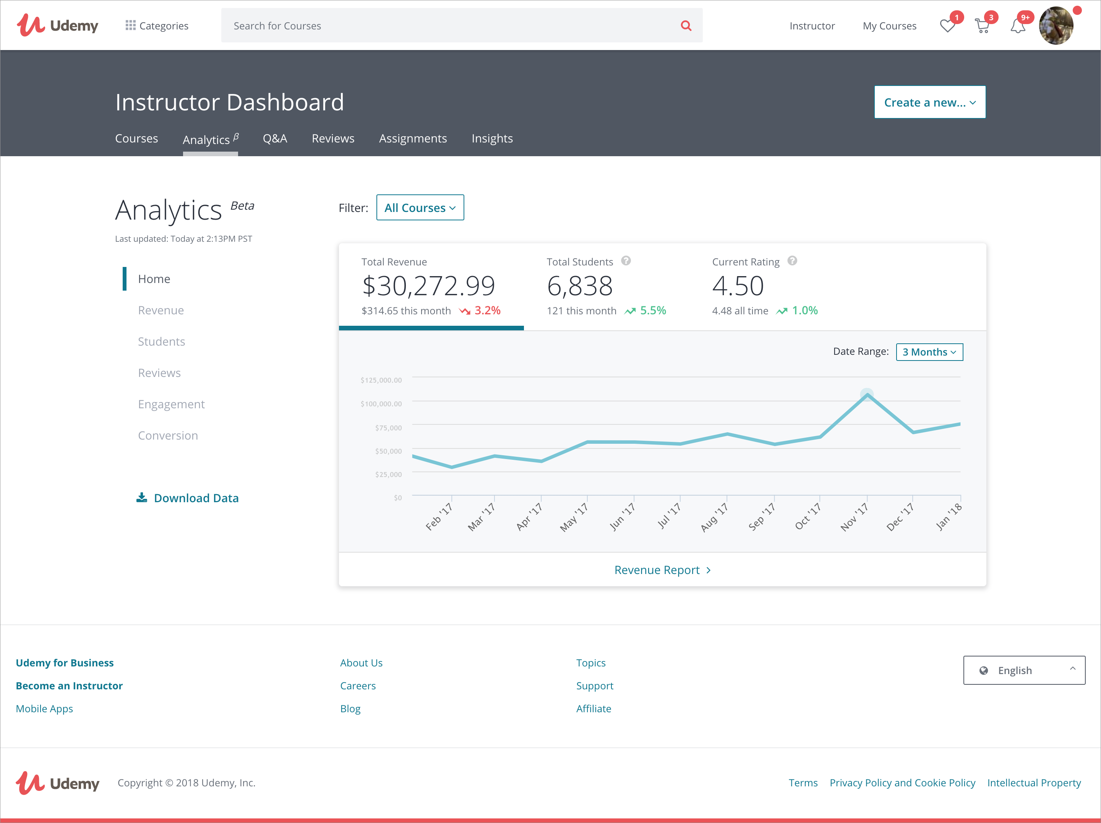Select Engagement in analytics sidebar
Viewport: 1101px width, 823px height.
(171, 404)
